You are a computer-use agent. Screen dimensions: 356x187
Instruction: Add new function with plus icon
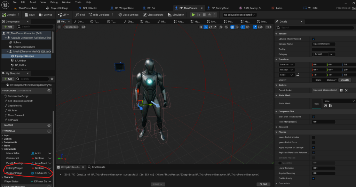pos(49,91)
